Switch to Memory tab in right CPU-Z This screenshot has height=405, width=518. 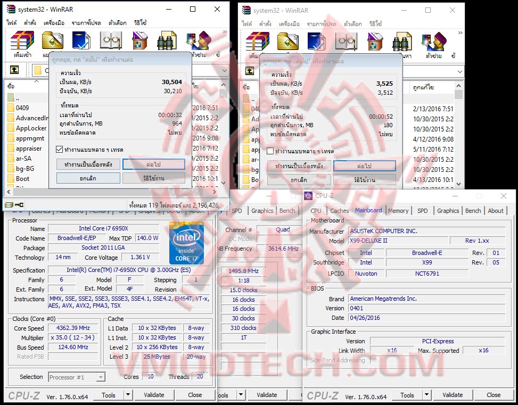[x=398, y=210]
